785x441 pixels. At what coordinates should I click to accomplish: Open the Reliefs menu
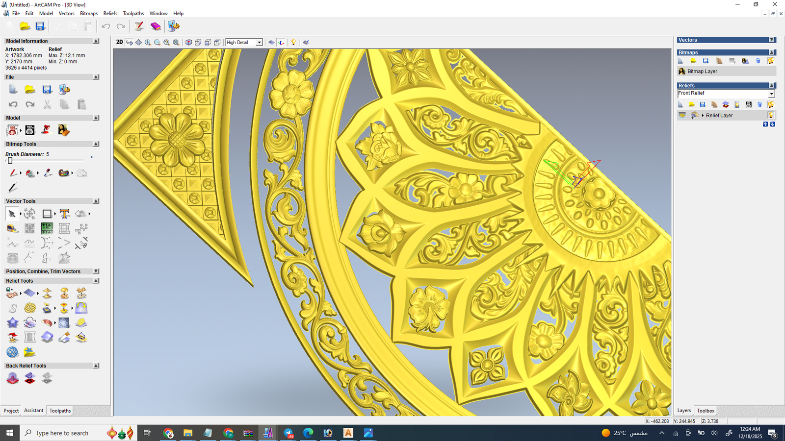110,13
